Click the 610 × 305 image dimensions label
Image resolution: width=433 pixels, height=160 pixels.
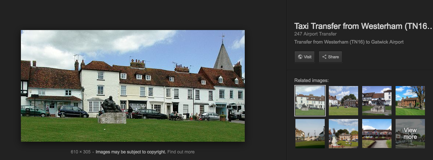(x=81, y=152)
